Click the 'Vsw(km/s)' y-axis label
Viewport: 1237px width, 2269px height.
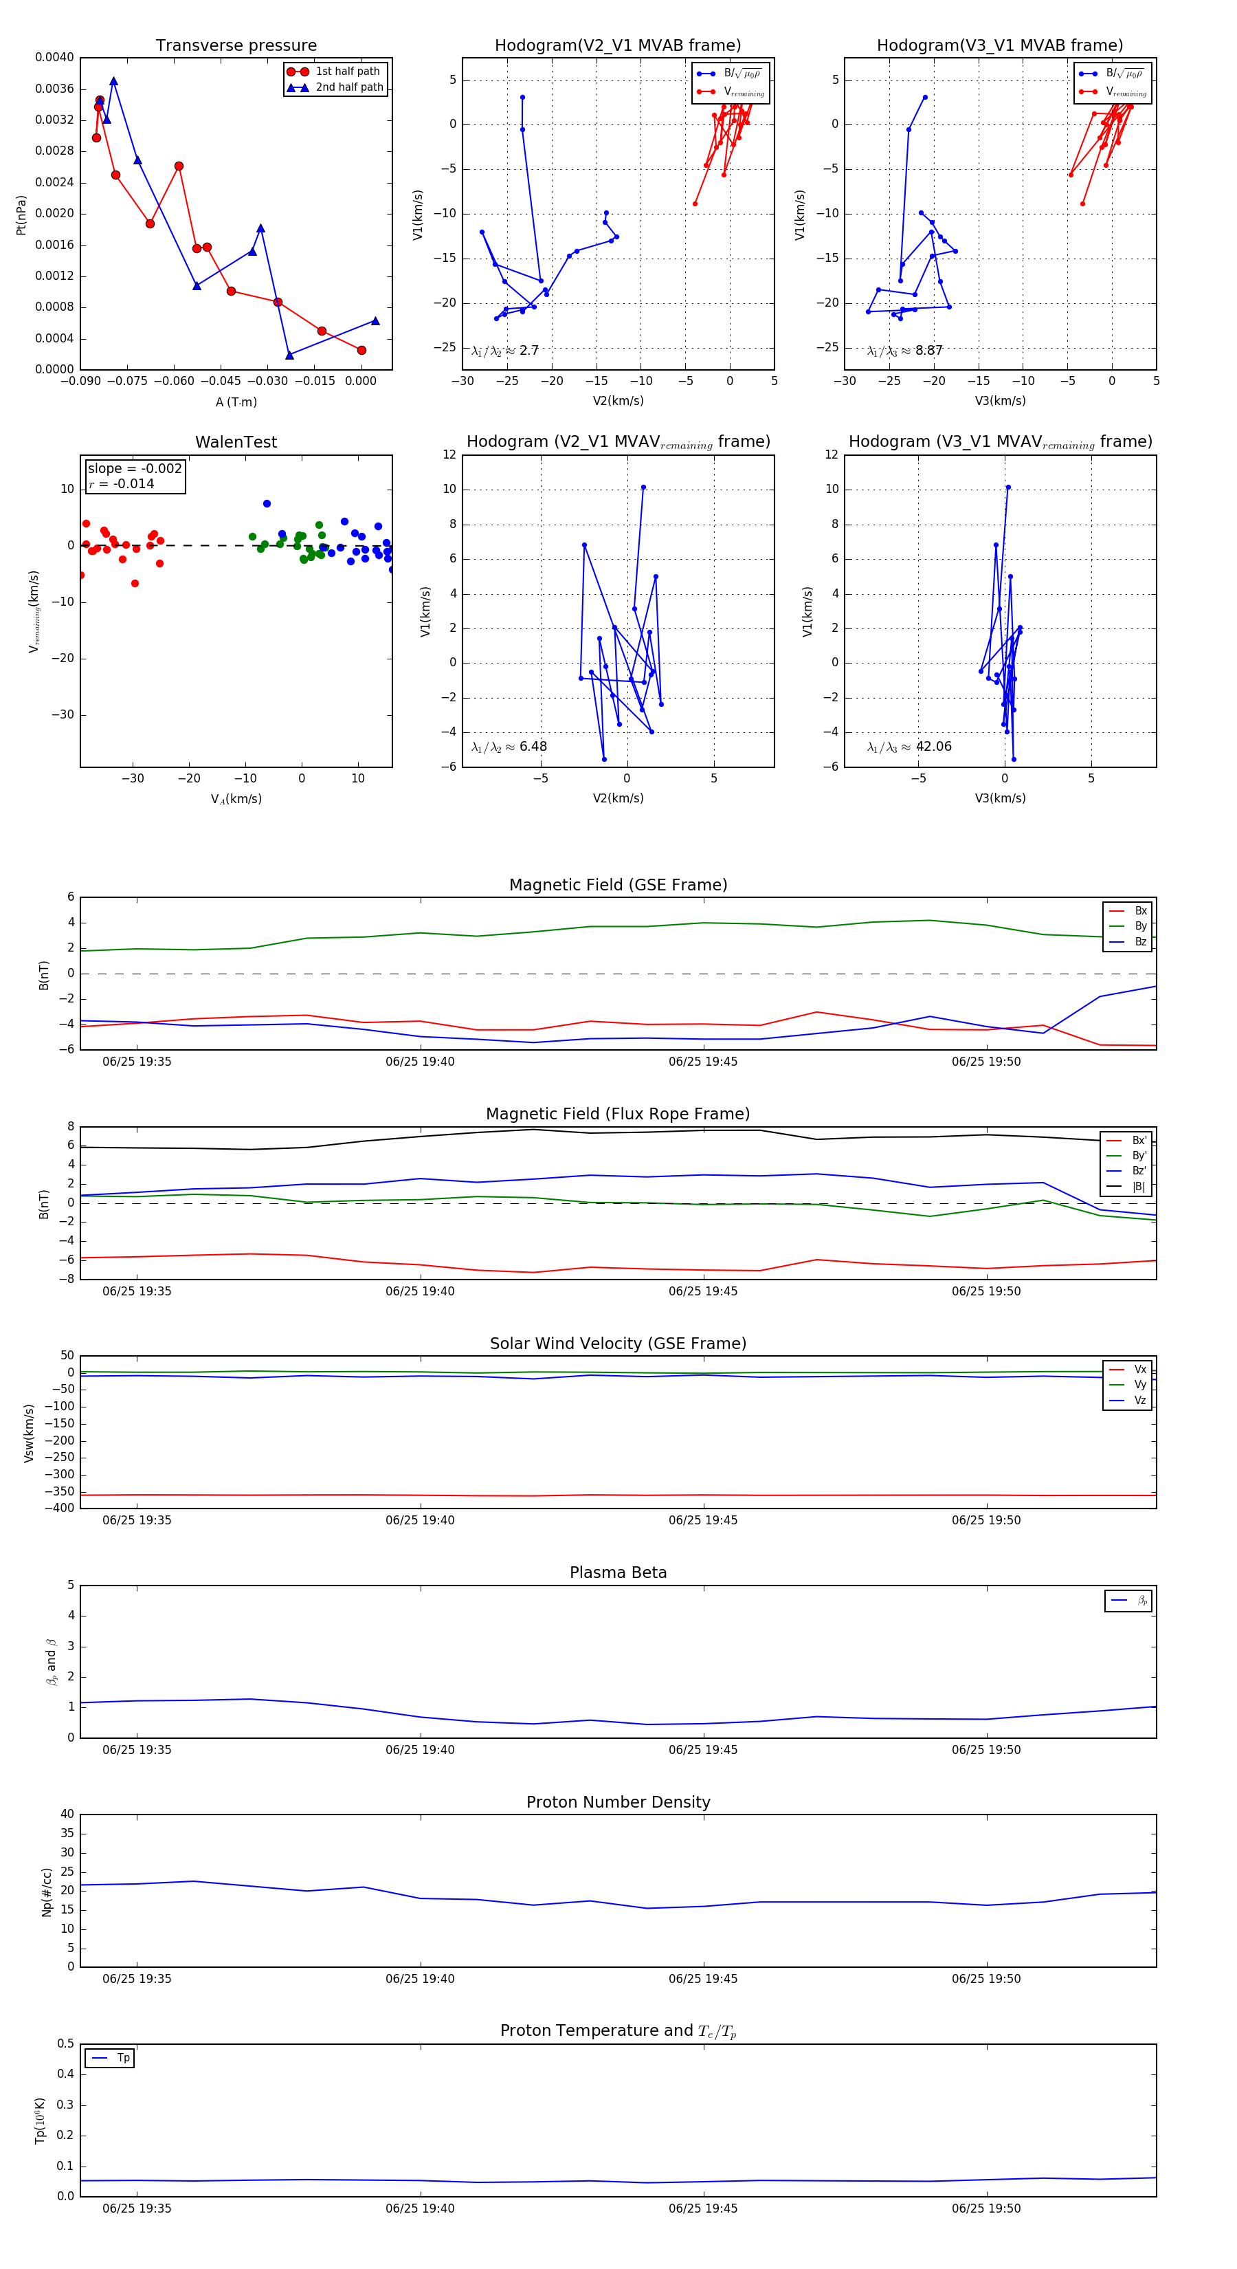tap(29, 1433)
